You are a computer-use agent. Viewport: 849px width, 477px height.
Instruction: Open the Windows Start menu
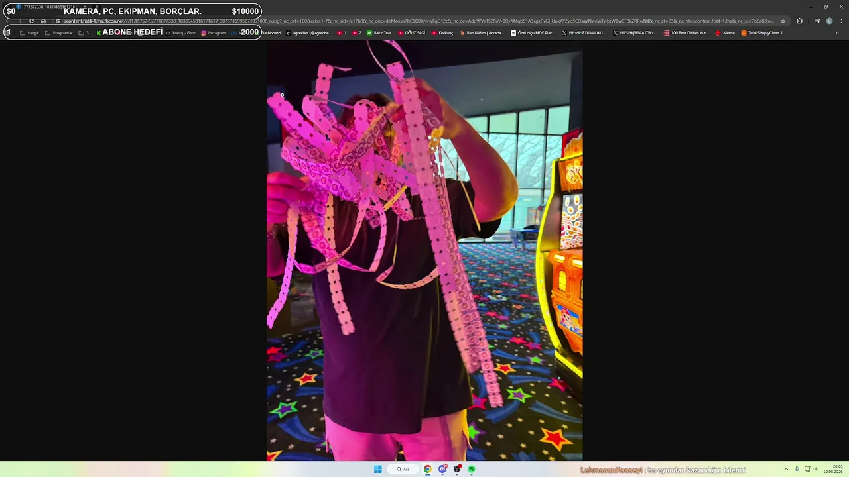[378, 469]
